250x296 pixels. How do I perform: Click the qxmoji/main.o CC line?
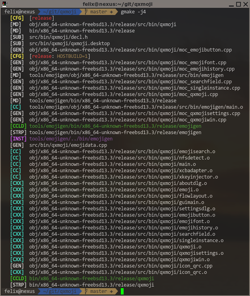[103, 164]
